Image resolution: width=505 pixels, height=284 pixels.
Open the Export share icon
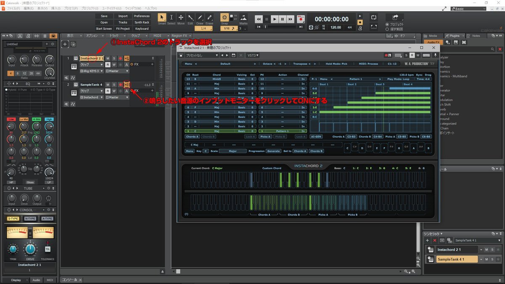tap(395, 17)
